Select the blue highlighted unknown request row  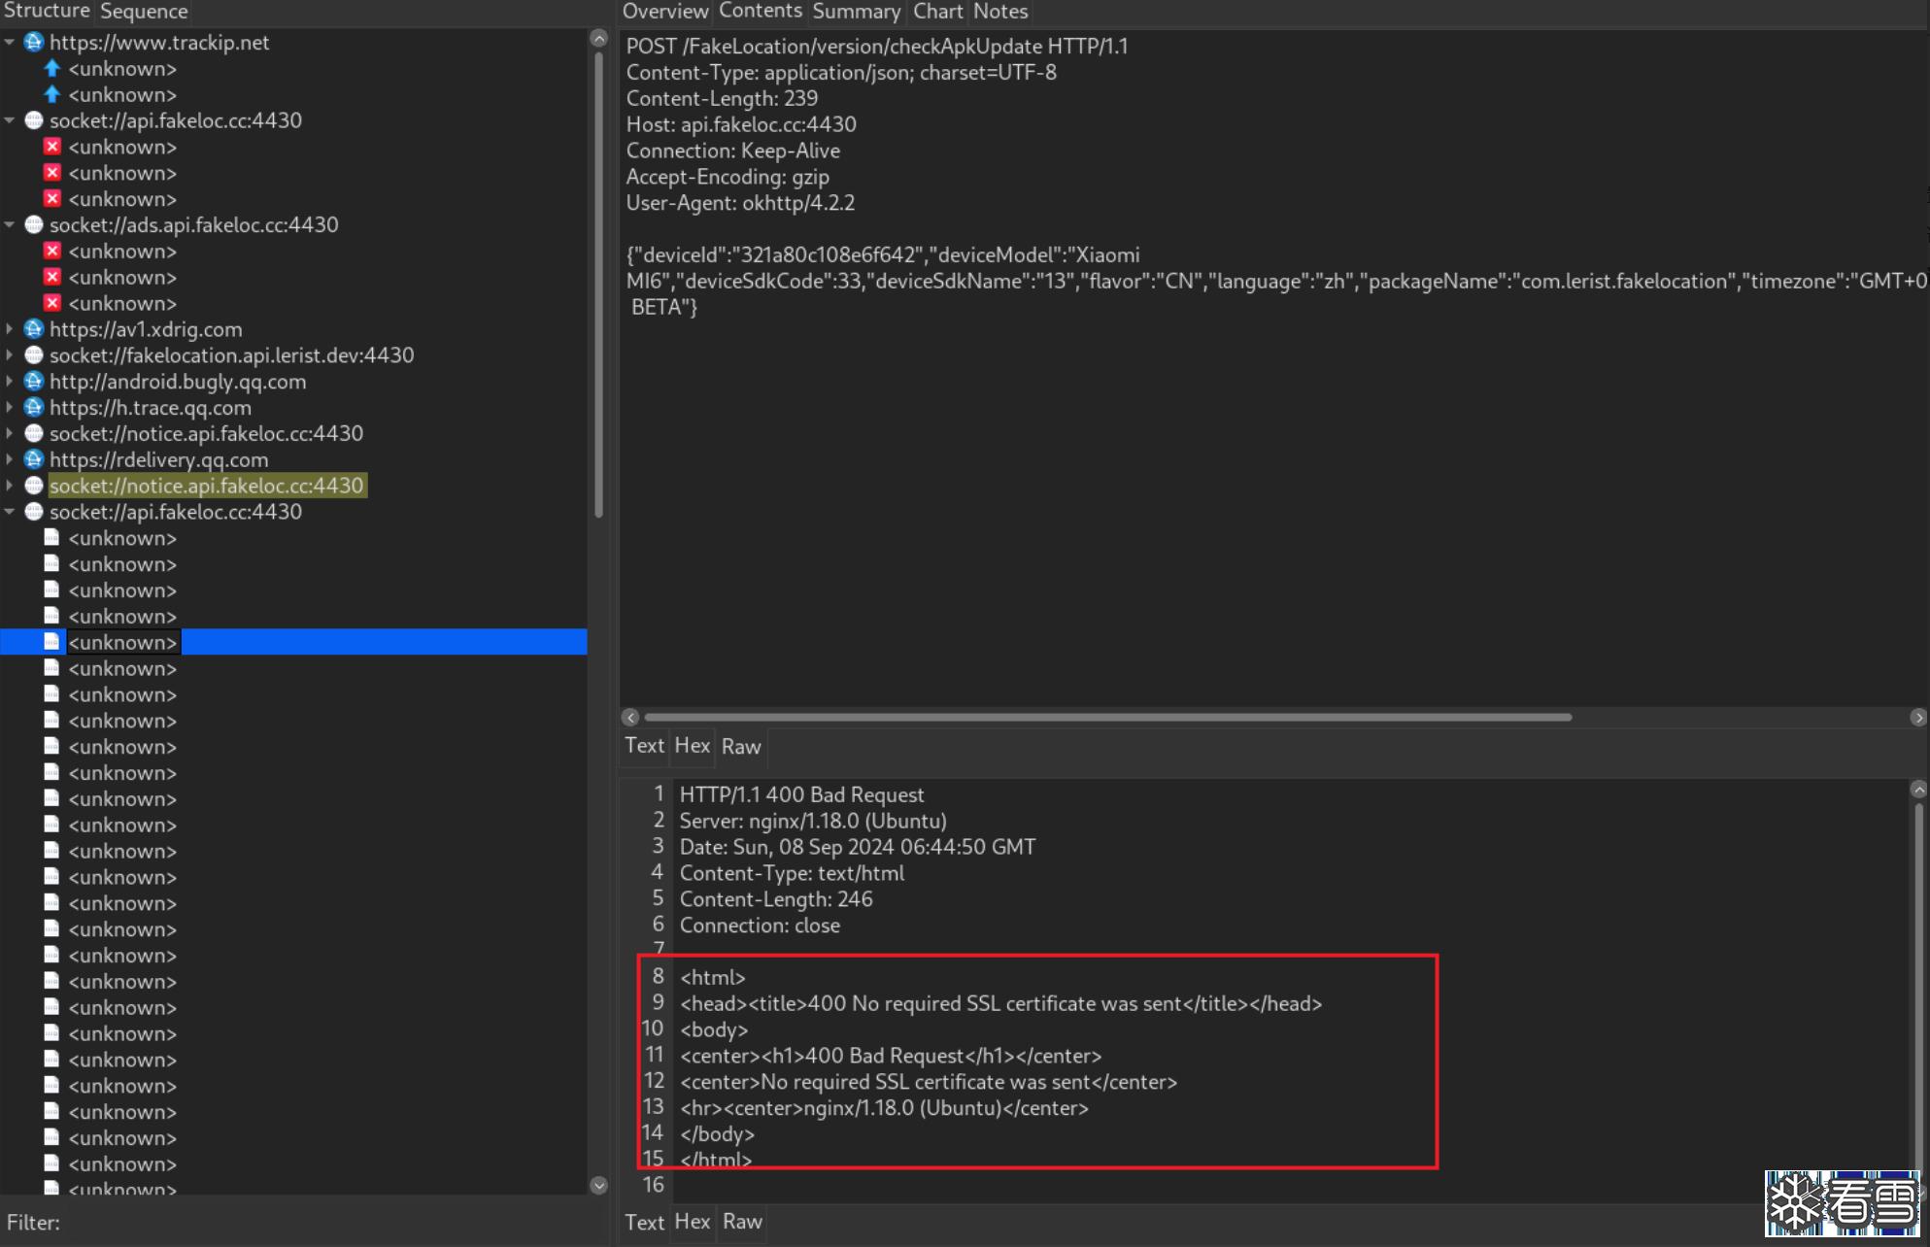[293, 642]
